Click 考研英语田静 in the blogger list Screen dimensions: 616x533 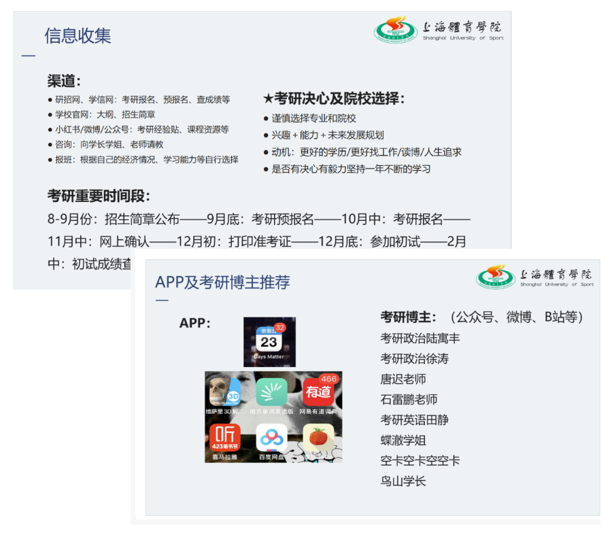(x=415, y=419)
